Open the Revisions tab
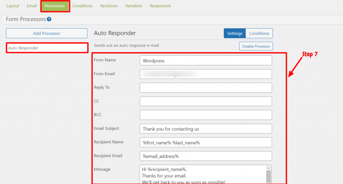Image resolution: width=343 pixels, height=184 pixels. point(109,6)
